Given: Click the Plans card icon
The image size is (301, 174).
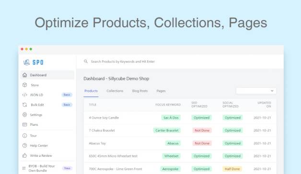Looking at the screenshot, I should [x=24, y=125].
